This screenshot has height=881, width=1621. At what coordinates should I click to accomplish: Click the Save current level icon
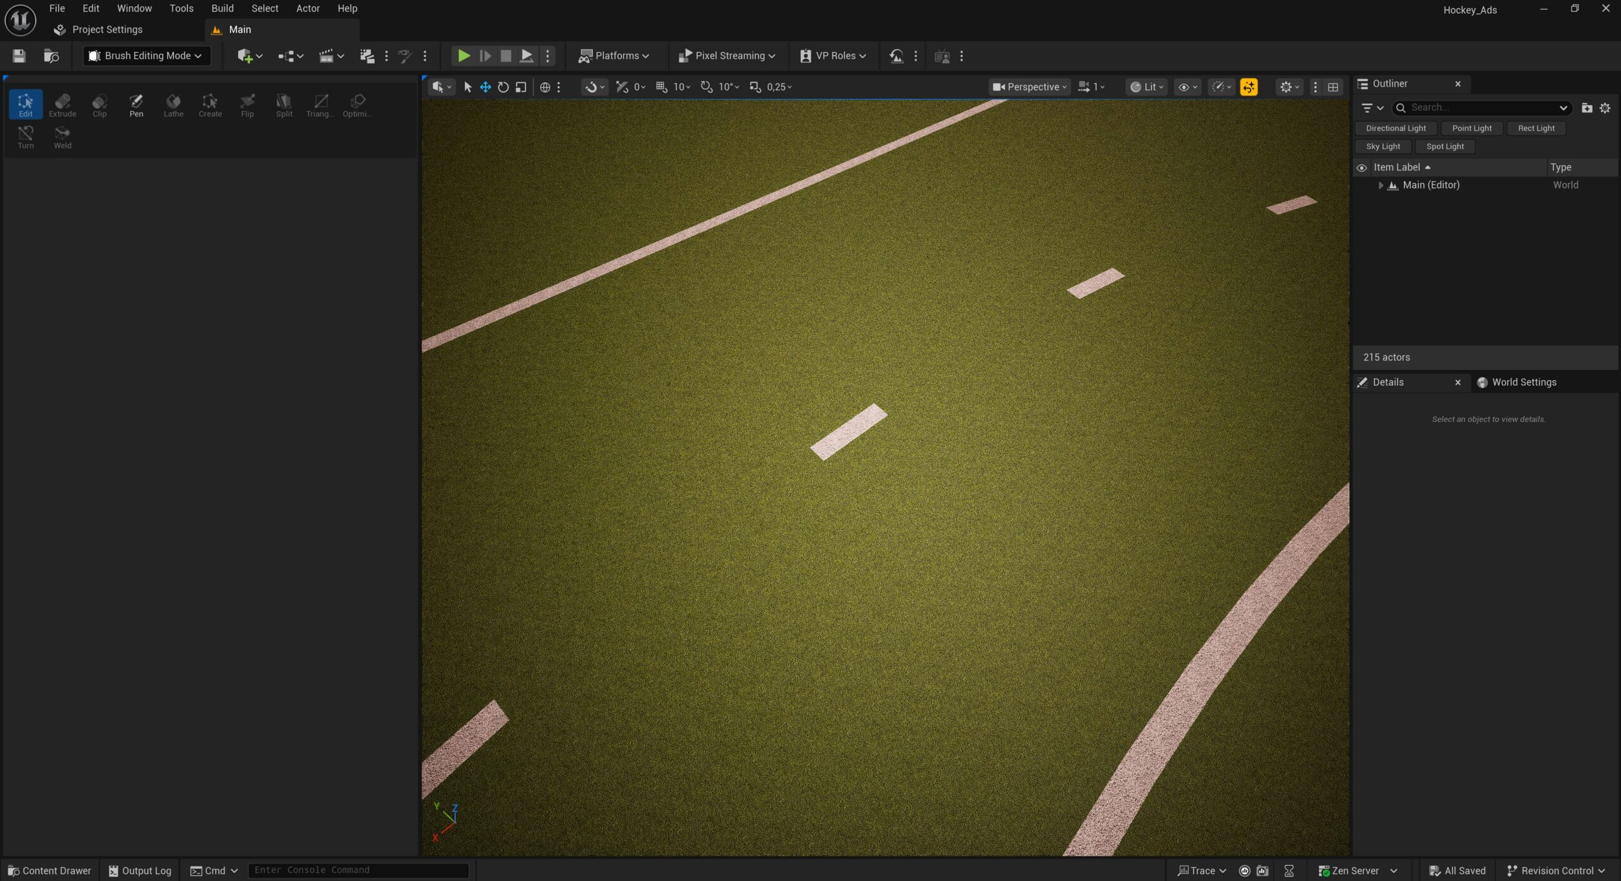click(19, 56)
